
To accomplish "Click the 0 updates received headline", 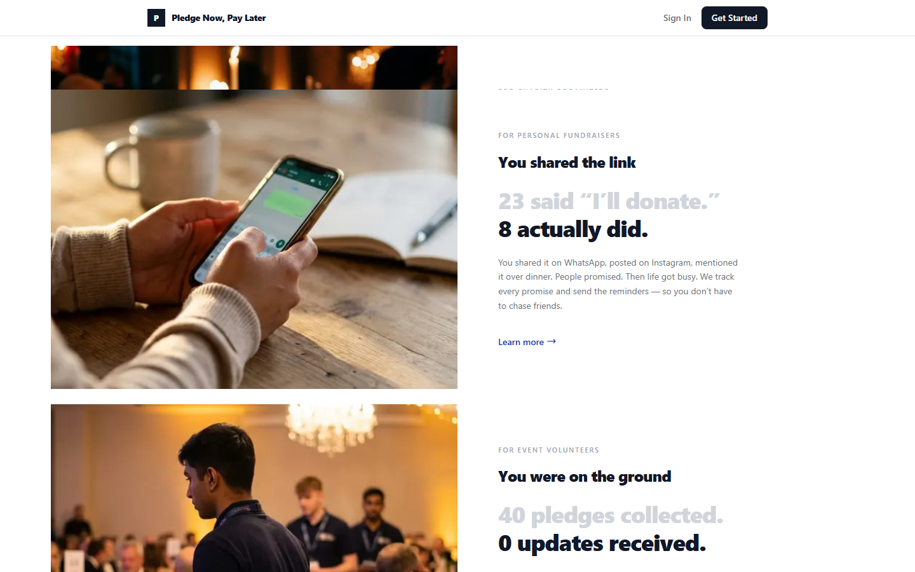I will [x=602, y=543].
